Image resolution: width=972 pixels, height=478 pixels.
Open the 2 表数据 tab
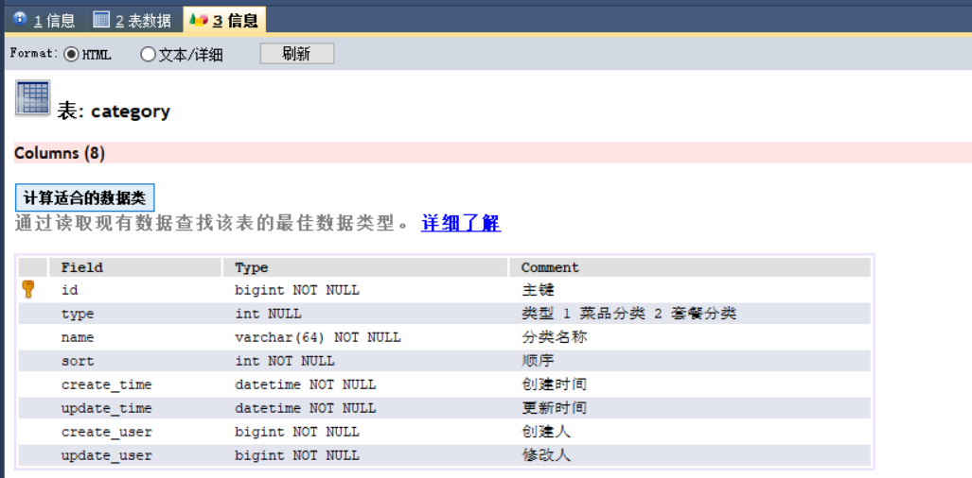tap(133, 20)
